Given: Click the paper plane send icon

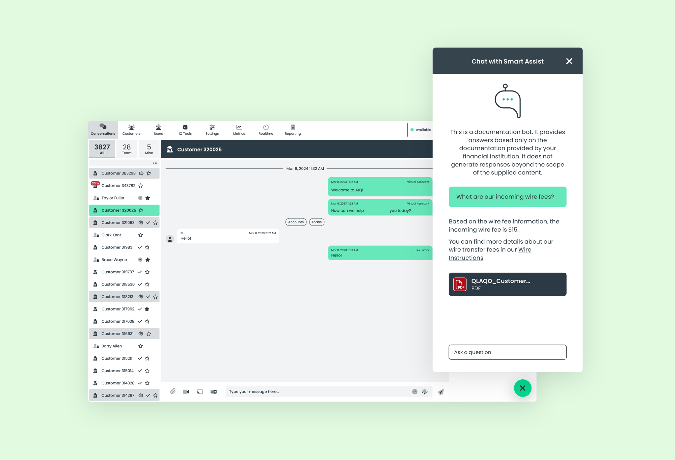Looking at the screenshot, I should click(x=441, y=391).
